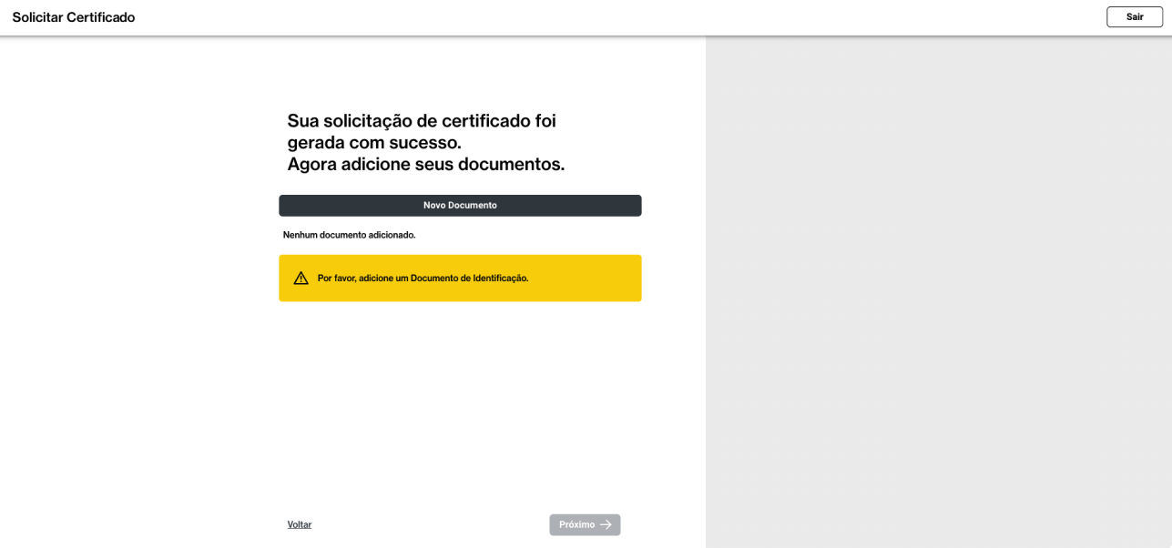Click the word 'certificado' in main heading
This screenshot has width=1172, height=548.
coord(485,121)
